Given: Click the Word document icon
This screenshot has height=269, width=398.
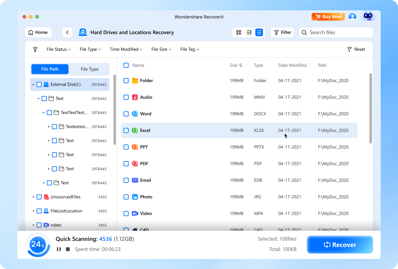Looking at the screenshot, I should click(135, 114).
